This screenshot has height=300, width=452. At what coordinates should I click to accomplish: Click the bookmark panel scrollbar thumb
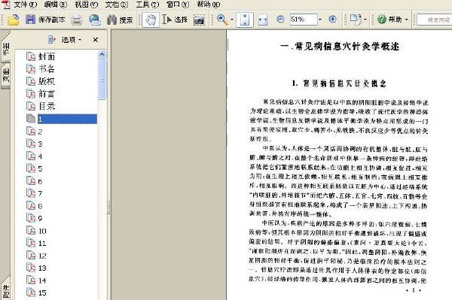point(102,80)
